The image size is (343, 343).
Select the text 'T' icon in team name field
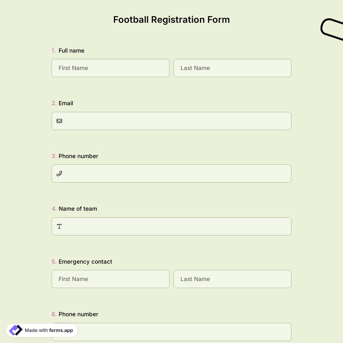pos(59,226)
